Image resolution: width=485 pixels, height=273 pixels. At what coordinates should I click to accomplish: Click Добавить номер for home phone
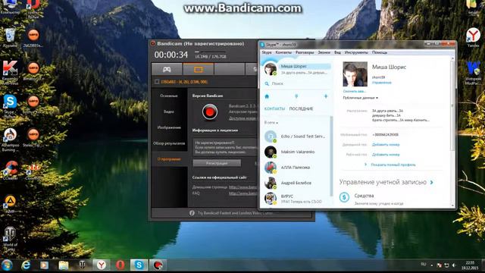(386, 145)
